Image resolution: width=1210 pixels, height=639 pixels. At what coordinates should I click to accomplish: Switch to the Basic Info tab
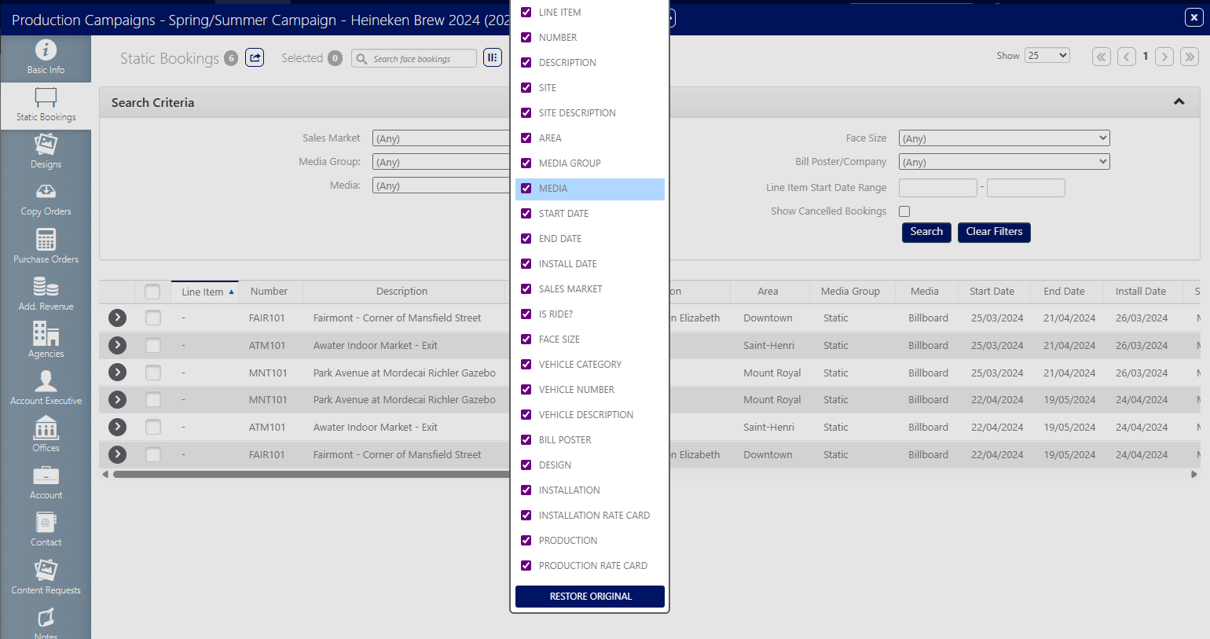(x=46, y=57)
